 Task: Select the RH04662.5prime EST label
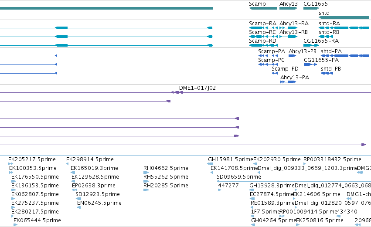click(166, 168)
